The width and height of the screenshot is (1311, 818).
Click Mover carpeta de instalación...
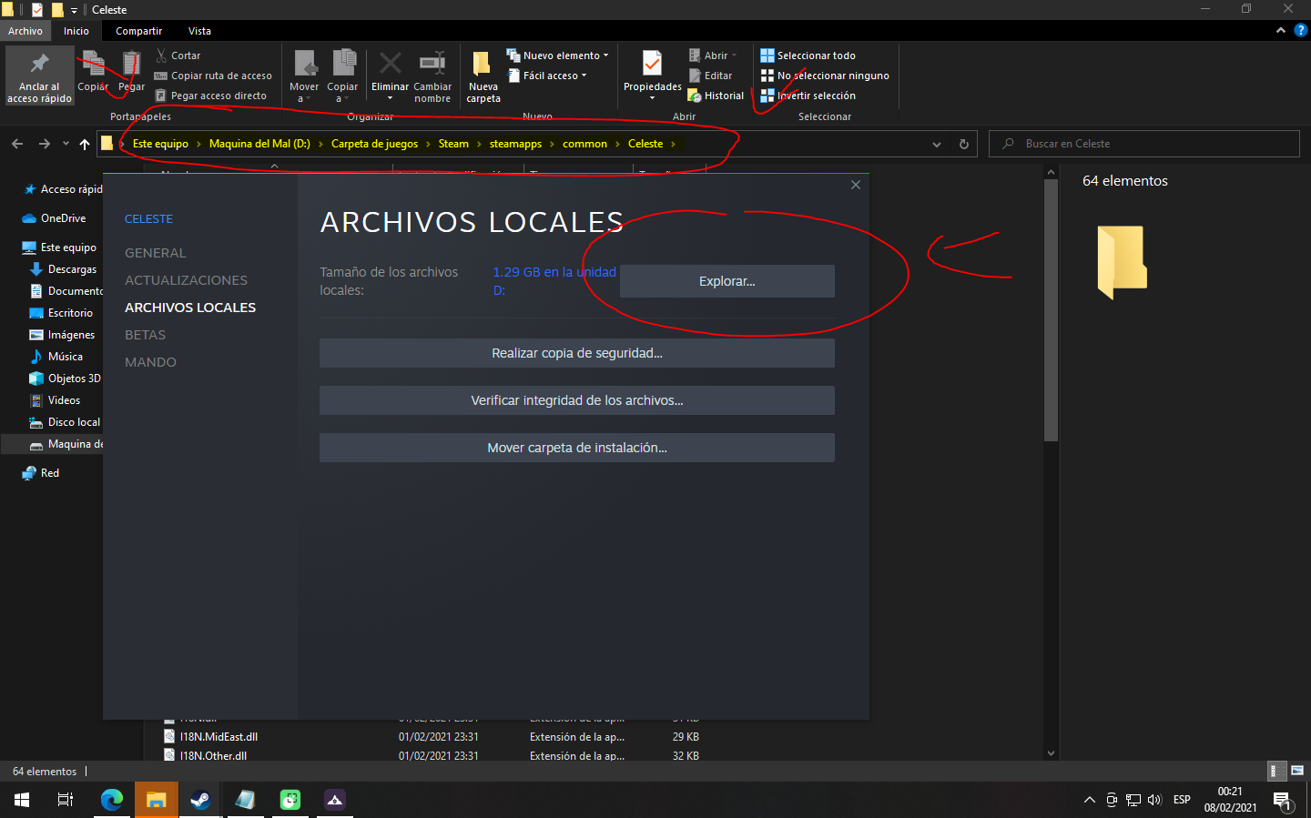point(576,448)
